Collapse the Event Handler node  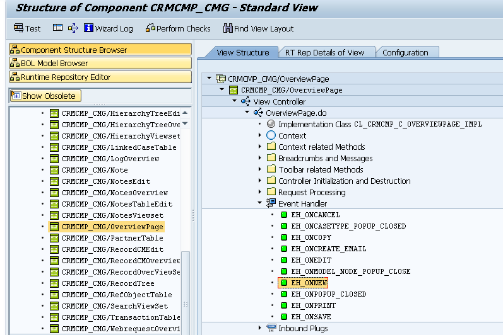click(x=259, y=203)
